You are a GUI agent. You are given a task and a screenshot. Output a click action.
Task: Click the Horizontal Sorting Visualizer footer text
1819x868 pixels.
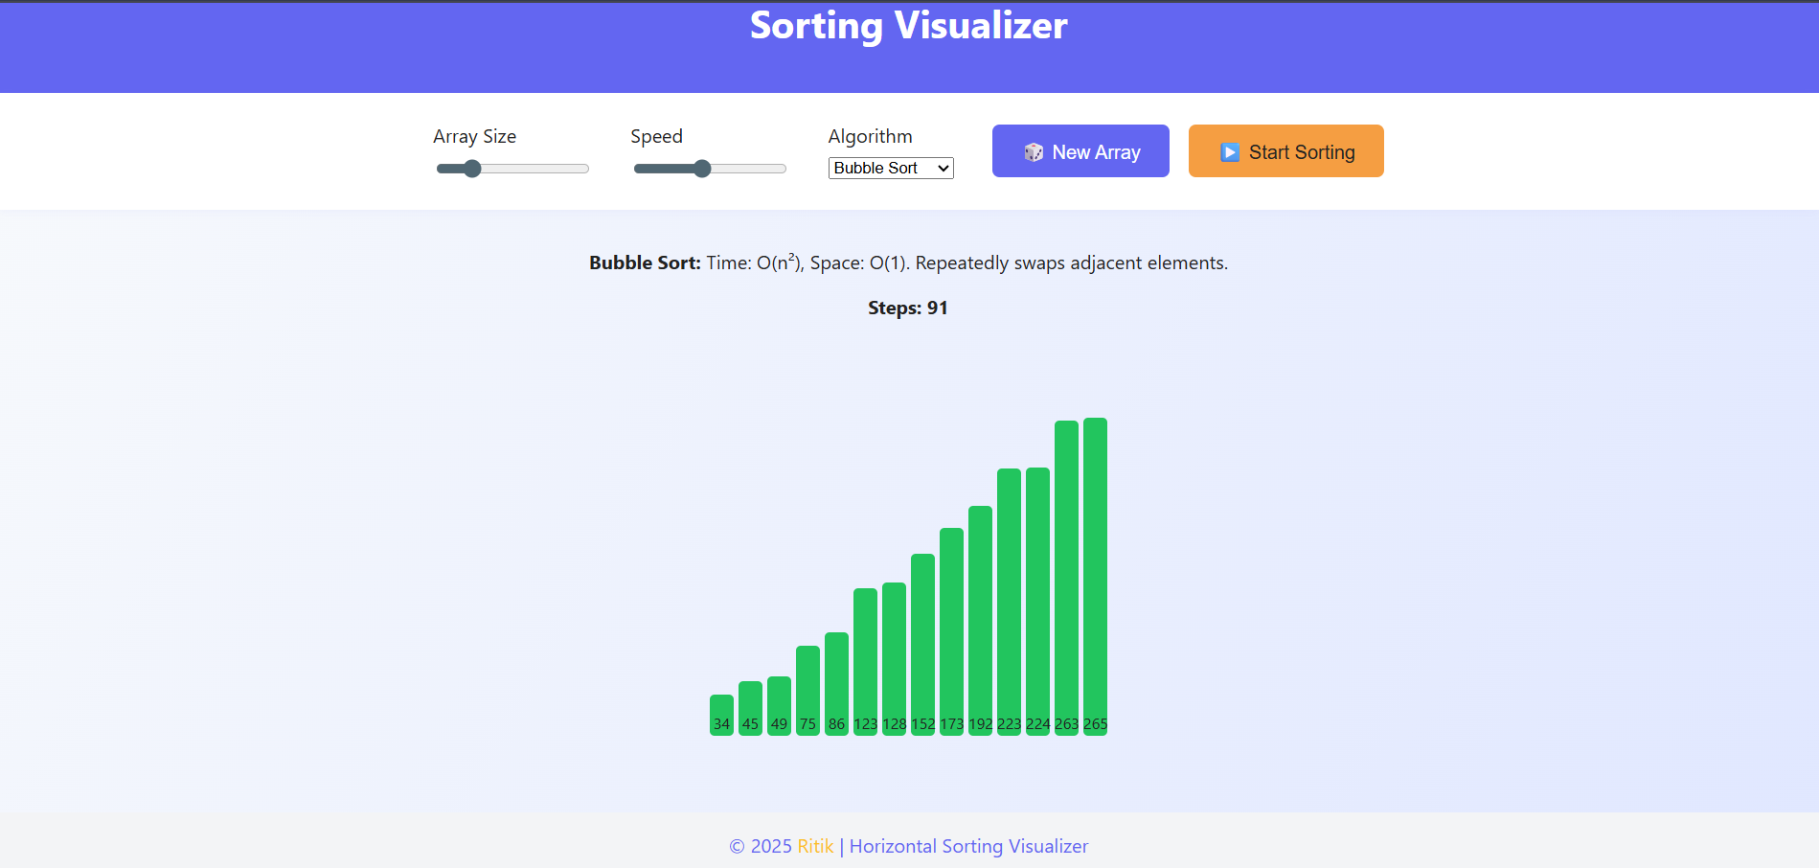pyautogui.click(x=968, y=846)
